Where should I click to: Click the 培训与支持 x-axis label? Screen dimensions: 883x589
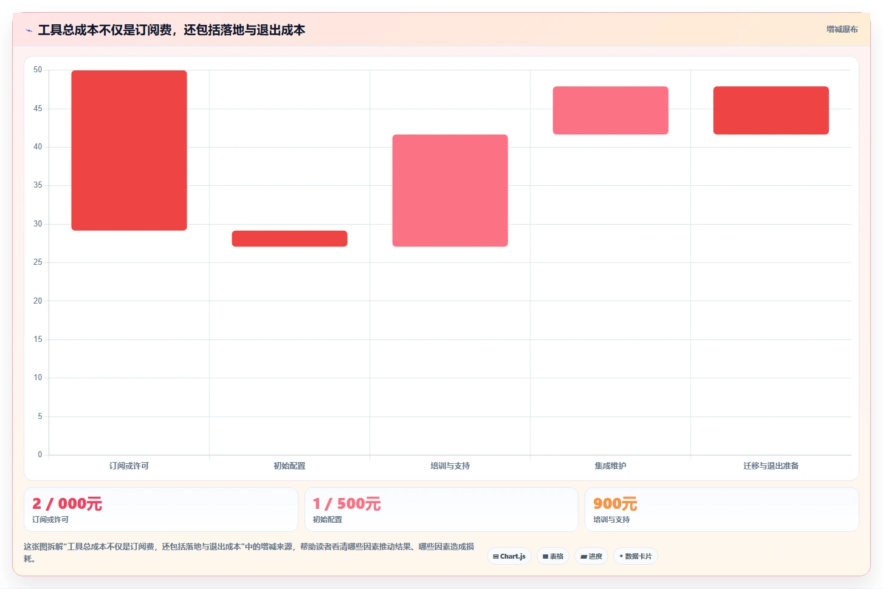pyautogui.click(x=450, y=466)
